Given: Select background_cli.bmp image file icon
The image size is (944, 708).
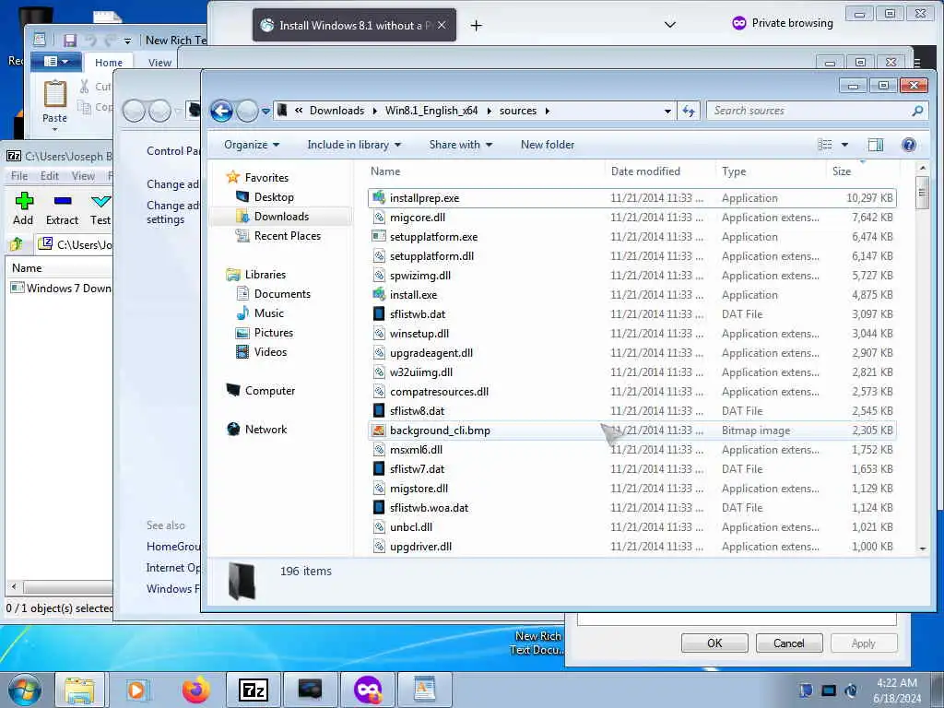Looking at the screenshot, I should [x=379, y=430].
